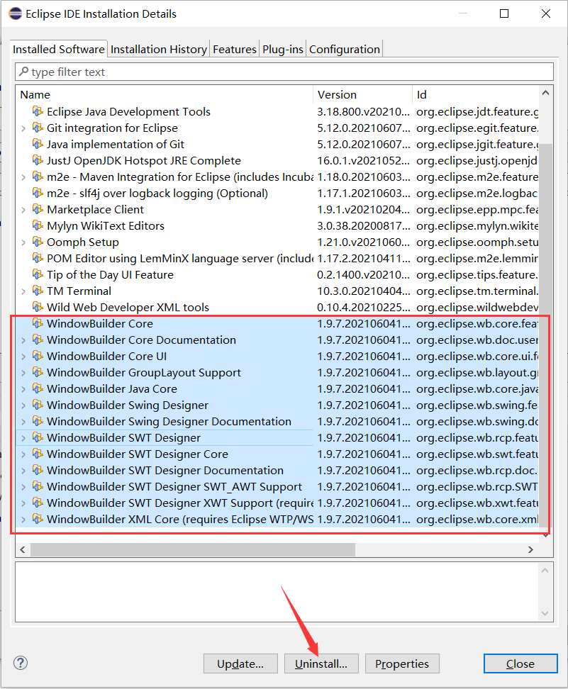Image resolution: width=568 pixels, height=689 pixels.
Task: Click the icon beside Wild Web Developer XML tools
Action: [38, 307]
